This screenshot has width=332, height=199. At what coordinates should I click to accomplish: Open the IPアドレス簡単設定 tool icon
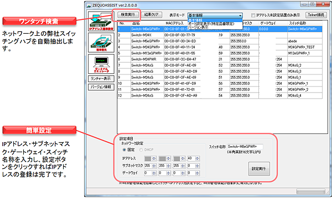101,21
